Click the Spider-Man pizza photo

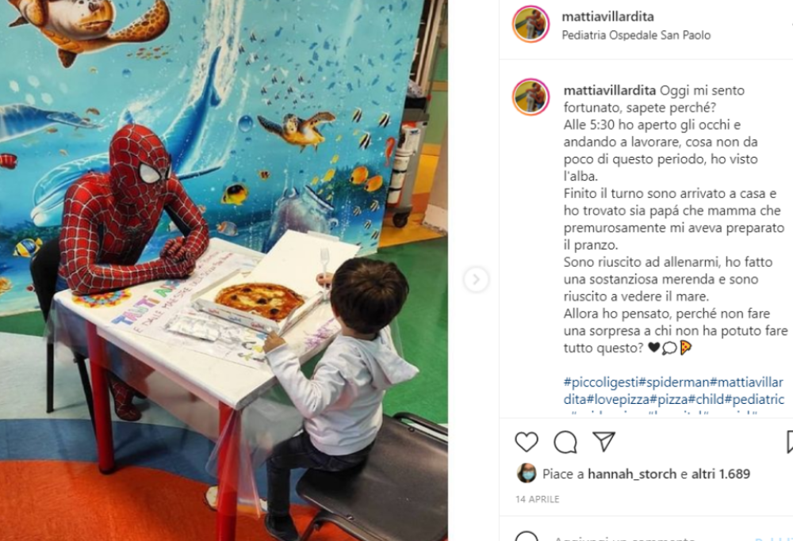[224, 270]
